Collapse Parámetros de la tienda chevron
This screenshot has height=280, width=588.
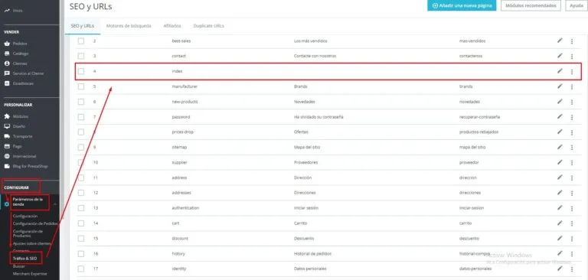55,204
